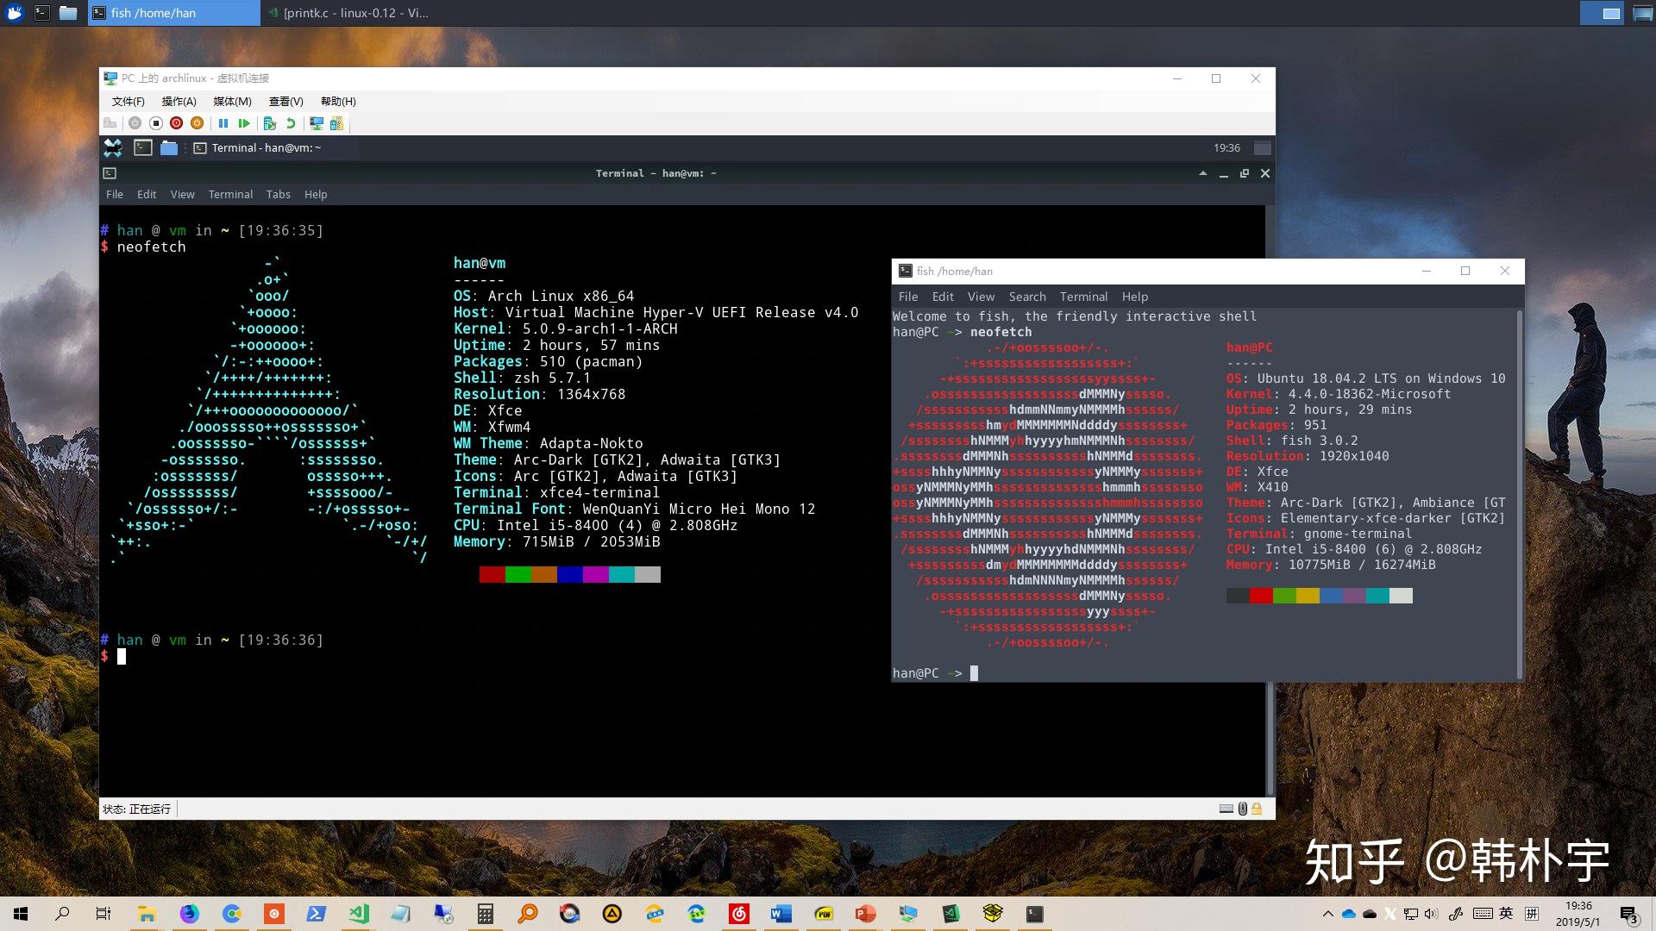Launch PowerShell from the taskbar
Image resolution: width=1656 pixels, height=931 pixels.
317,914
